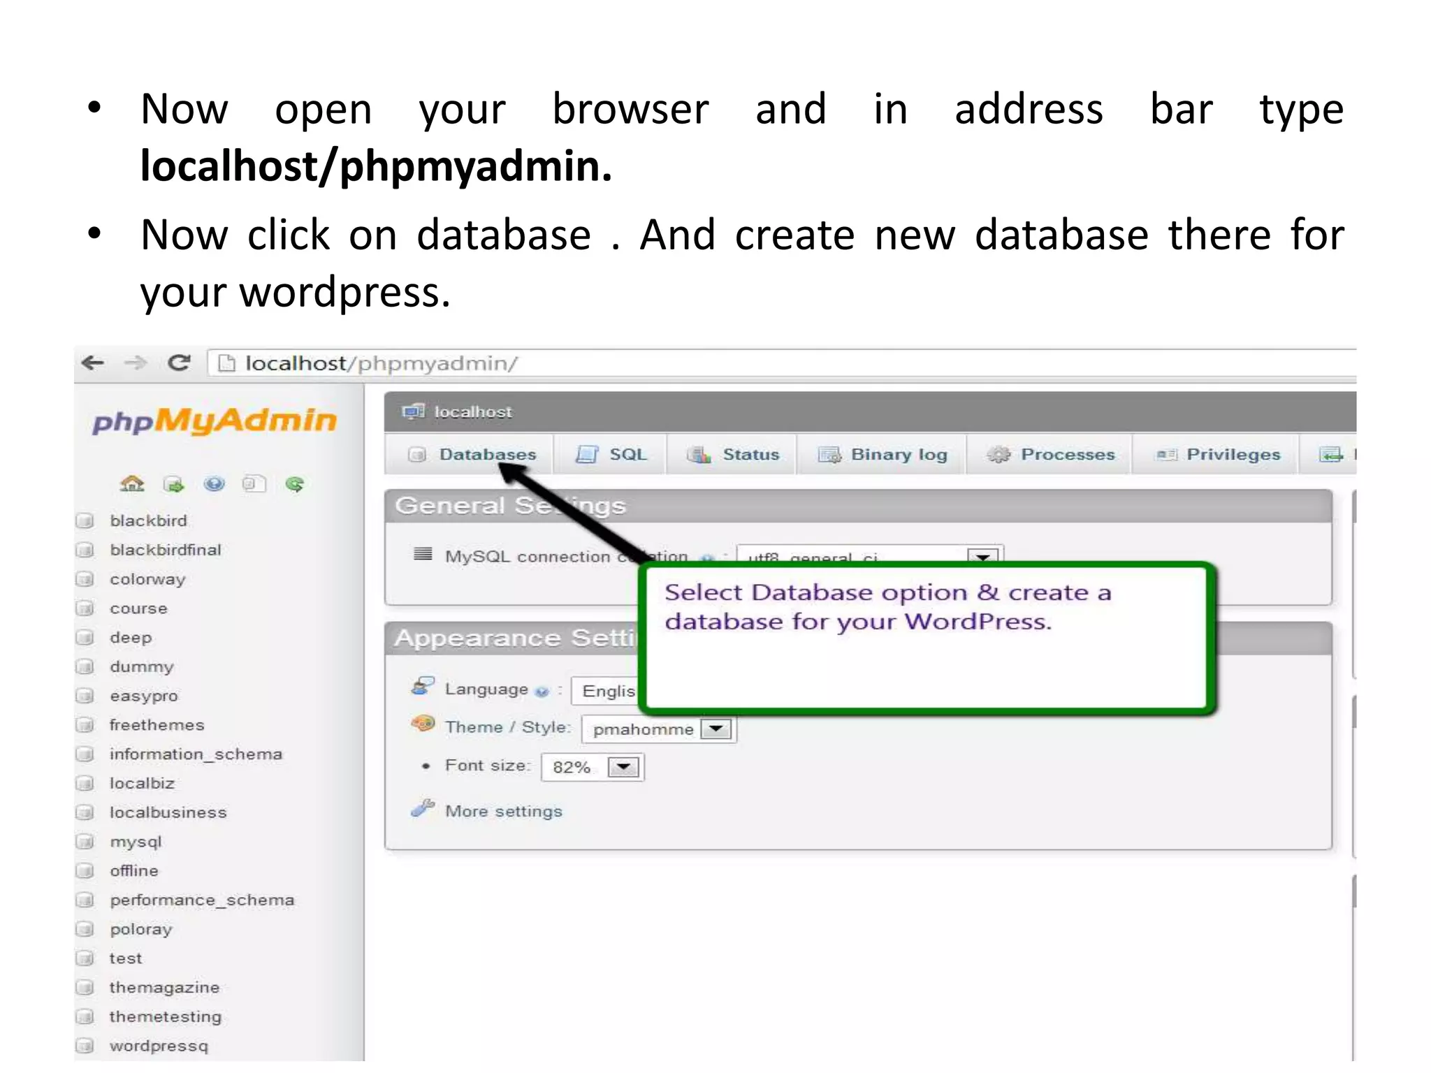
Task: Click the log out icon in sidebar
Action: coord(173,484)
